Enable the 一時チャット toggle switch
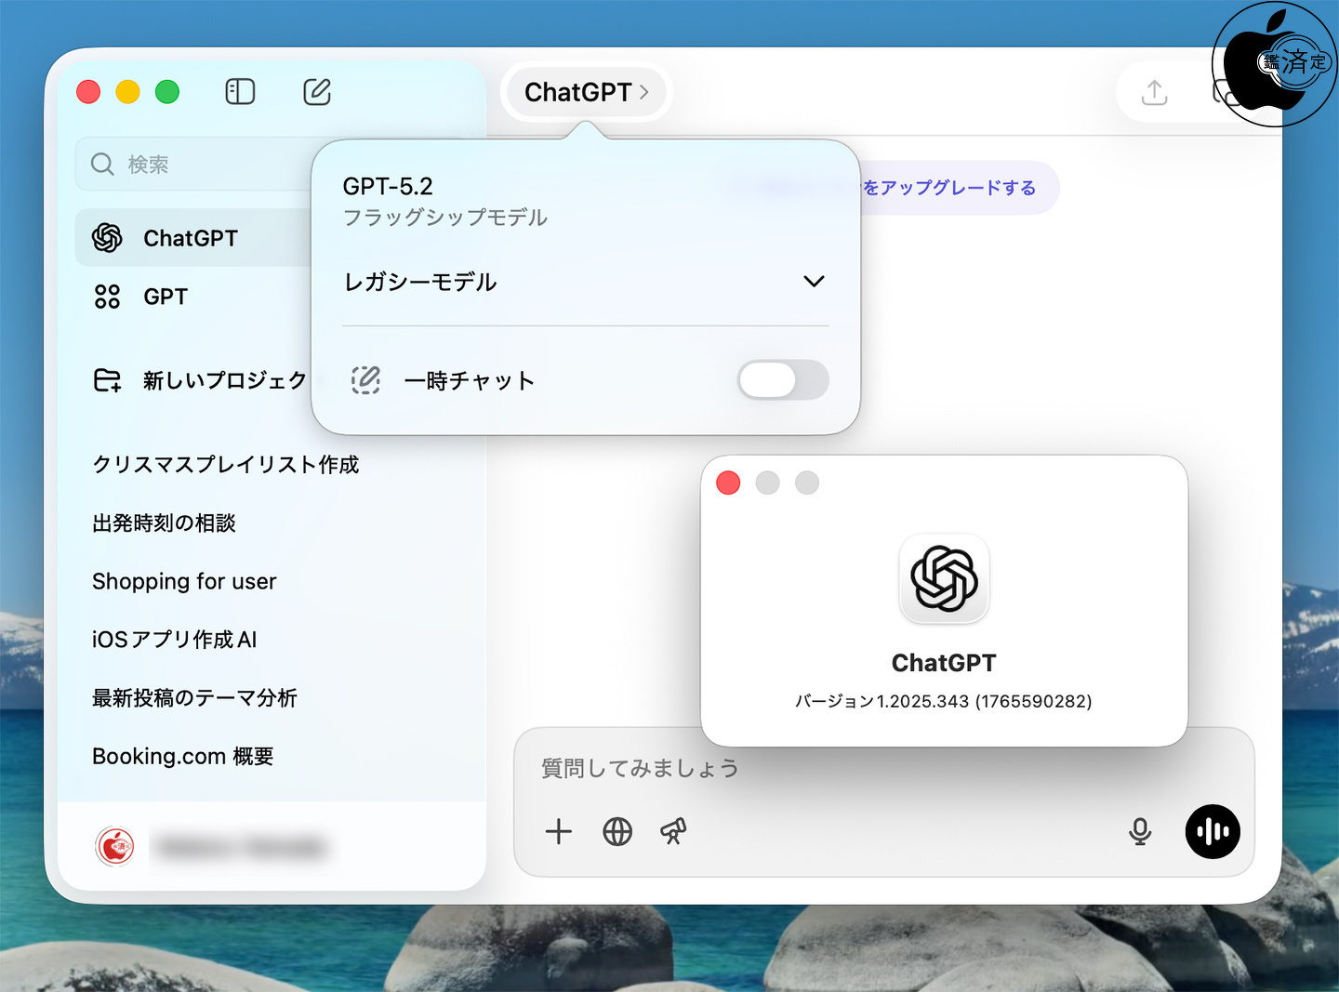Viewport: 1339px width, 992px height. click(x=782, y=380)
